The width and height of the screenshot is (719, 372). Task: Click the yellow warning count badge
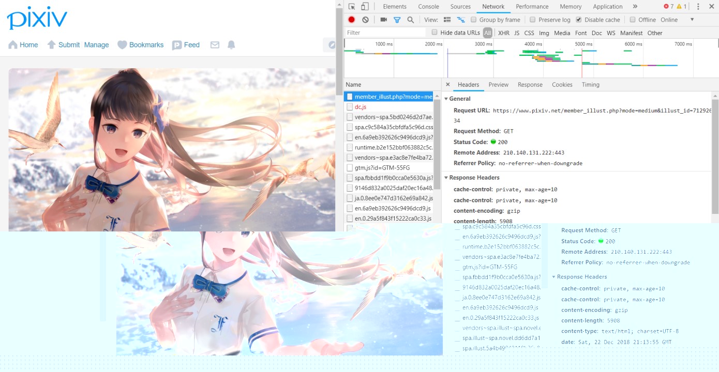[x=682, y=7]
